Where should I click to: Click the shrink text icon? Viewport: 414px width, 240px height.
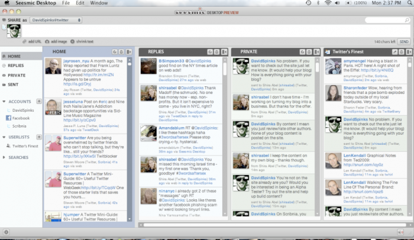point(72,41)
